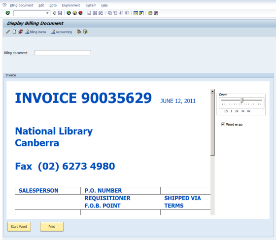Click the JUNE 12, 2011 date text
276x240 pixels.
pos(178,101)
